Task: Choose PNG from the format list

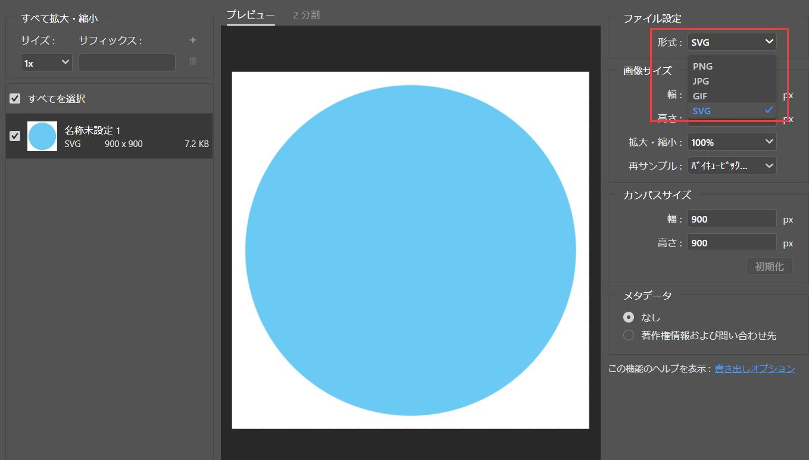Action: [703, 67]
